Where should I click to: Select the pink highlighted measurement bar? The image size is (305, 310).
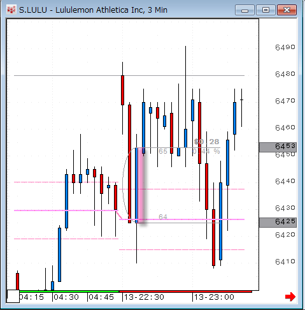(141, 185)
